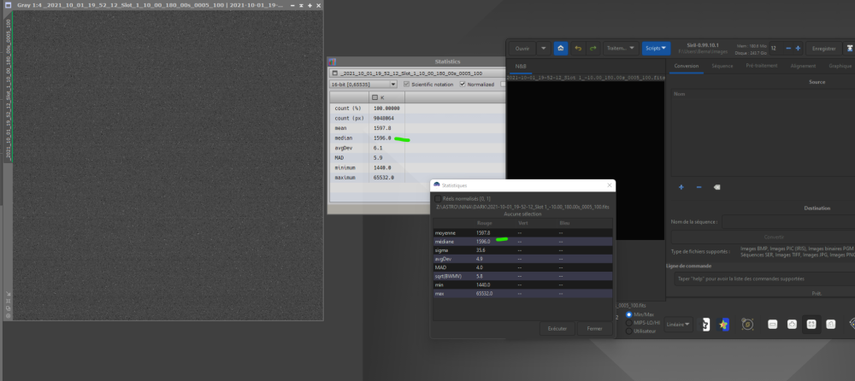Viewport: 855px width, 381px height.
Task: Remove selected source file with minus icon
Action: pyautogui.click(x=699, y=186)
